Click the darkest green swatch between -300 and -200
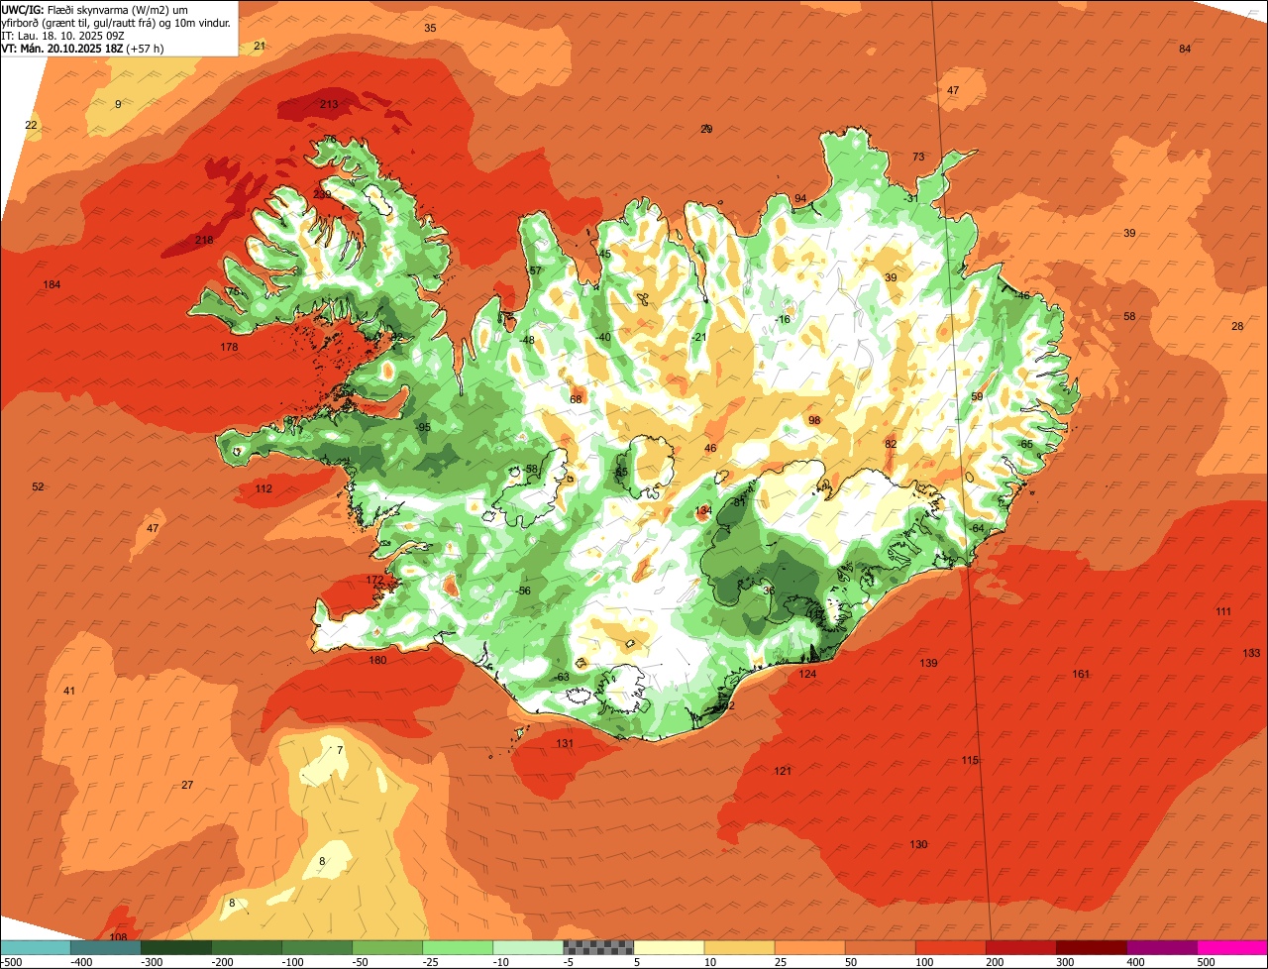The image size is (1268, 969). point(176,947)
